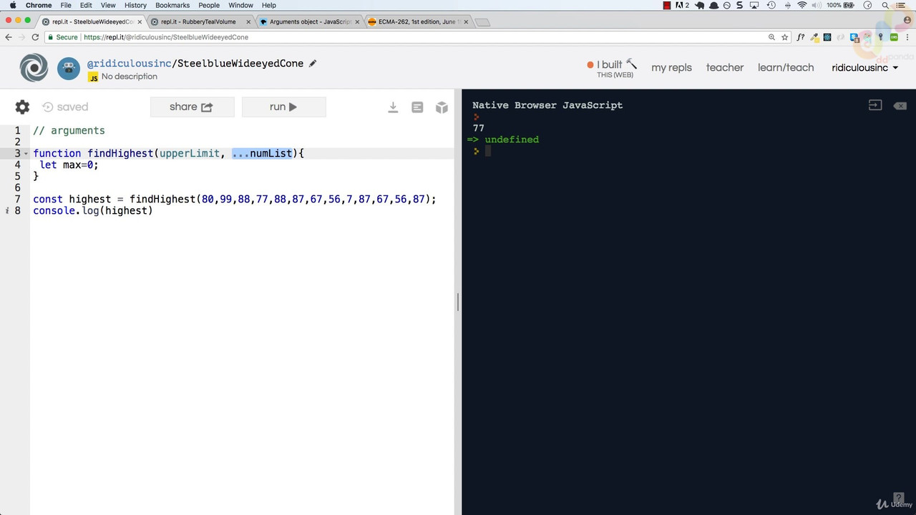Bookmark this page with star

coord(784,37)
